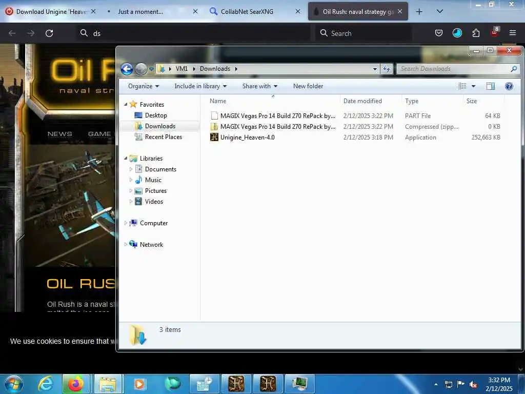Collapse the Libraries tree group

[126, 158]
